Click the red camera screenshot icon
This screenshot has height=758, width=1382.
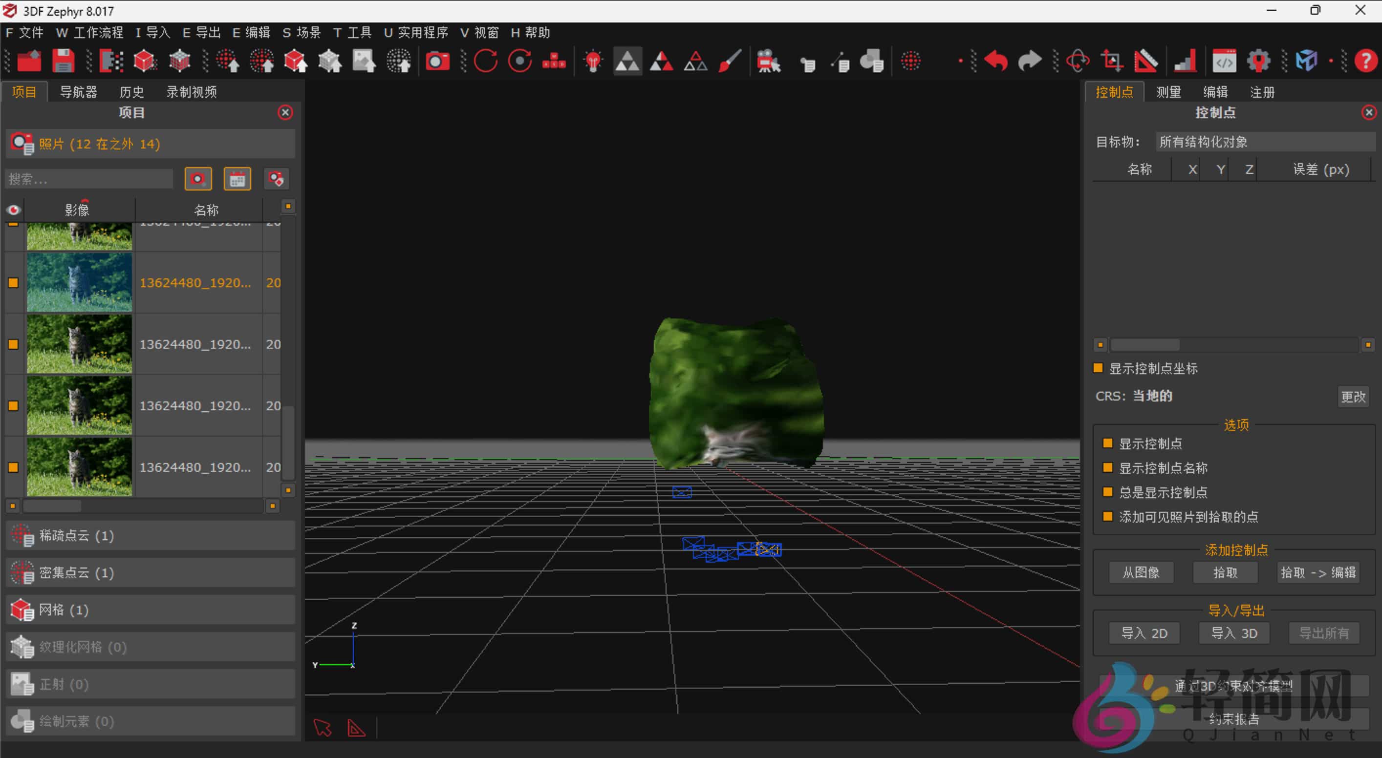click(437, 61)
